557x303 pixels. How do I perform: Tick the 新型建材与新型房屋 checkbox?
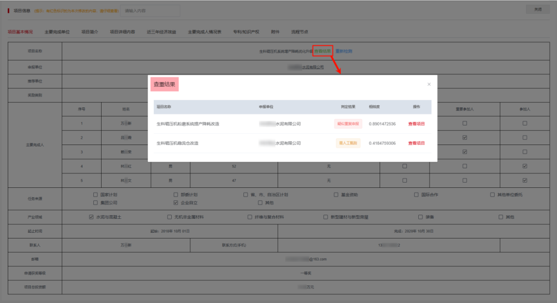coord(326,217)
